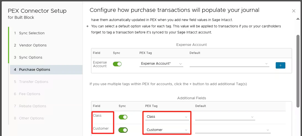Close the setup dialog with X
The width and height of the screenshot is (302, 136).
294,11
